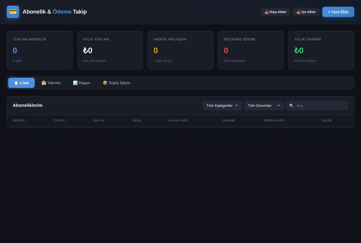
Task: Click the Toplam Abonelik stat card
Action: (x=40, y=50)
